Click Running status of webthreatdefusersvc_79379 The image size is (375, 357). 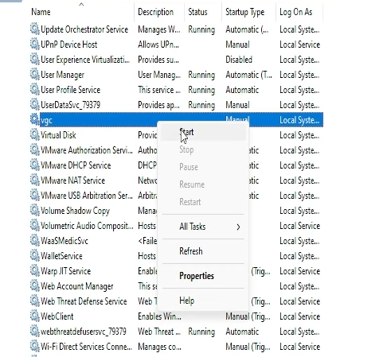pos(201,332)
